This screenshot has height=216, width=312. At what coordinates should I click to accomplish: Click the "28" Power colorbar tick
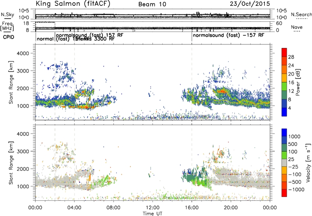tap(291, 57)
